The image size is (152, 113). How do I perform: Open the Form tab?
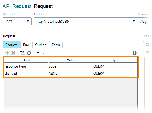pyautogui.click(x=56, y=45)
